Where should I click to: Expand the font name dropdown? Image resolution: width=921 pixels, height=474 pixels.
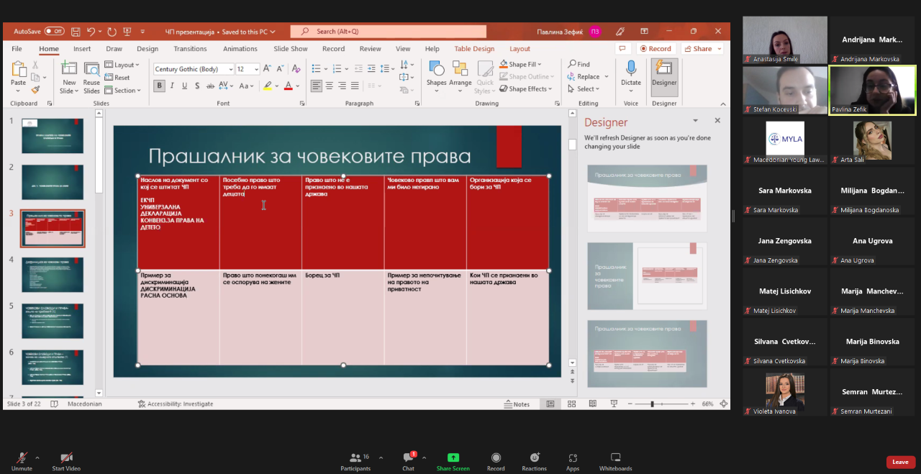pyautogui.click(x=230, y=69)
